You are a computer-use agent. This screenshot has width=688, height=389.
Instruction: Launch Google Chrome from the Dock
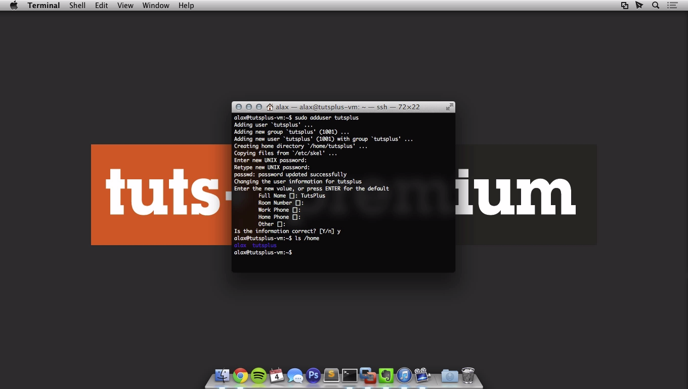pos(240,375)
